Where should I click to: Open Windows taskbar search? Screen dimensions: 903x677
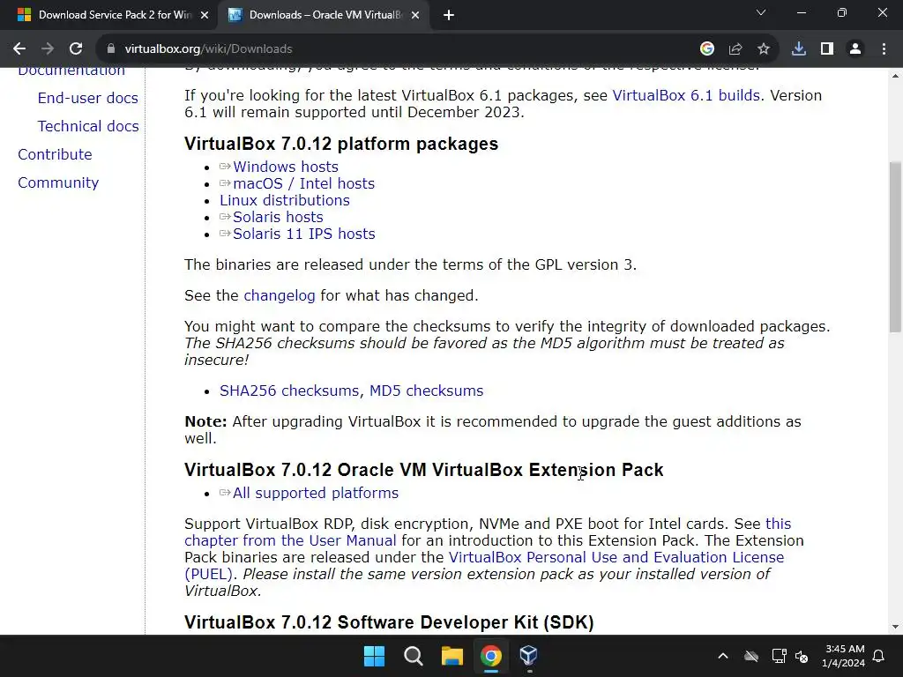413,656
